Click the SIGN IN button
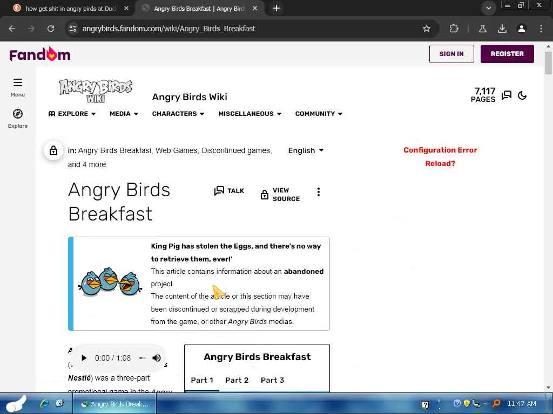553x414 pixels. pos(451,54)
